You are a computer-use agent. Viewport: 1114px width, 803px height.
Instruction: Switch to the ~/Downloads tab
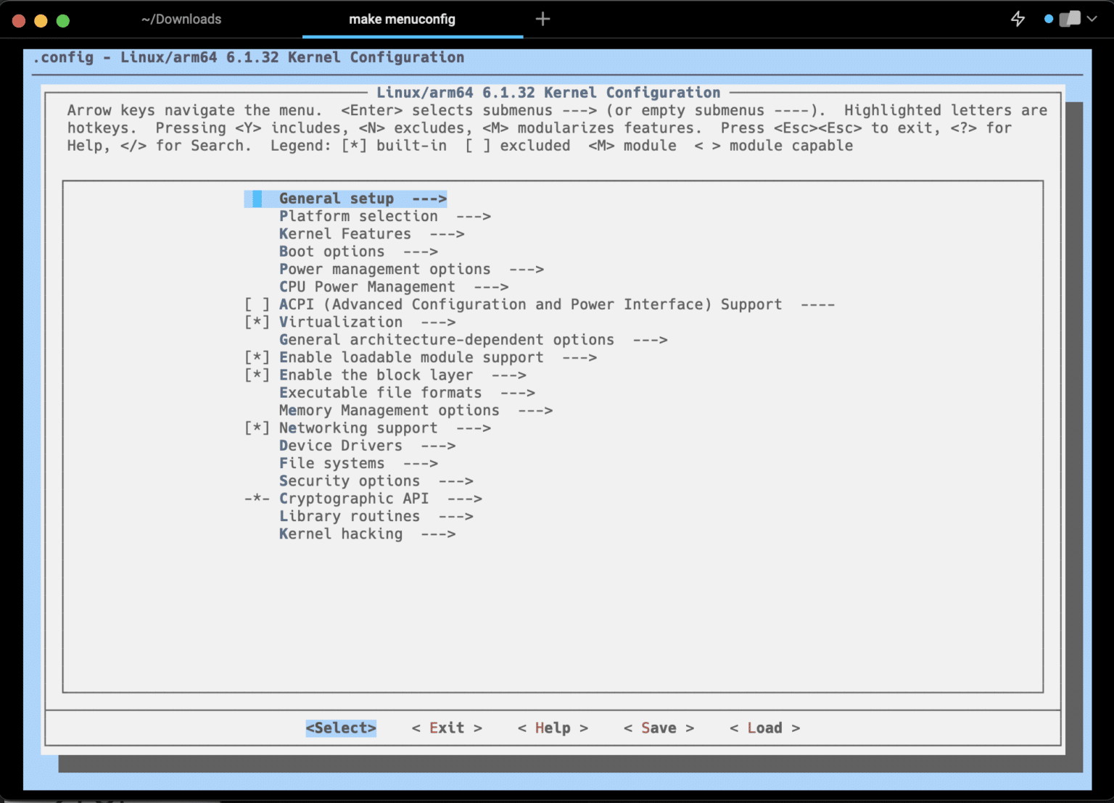click(181, 20)
